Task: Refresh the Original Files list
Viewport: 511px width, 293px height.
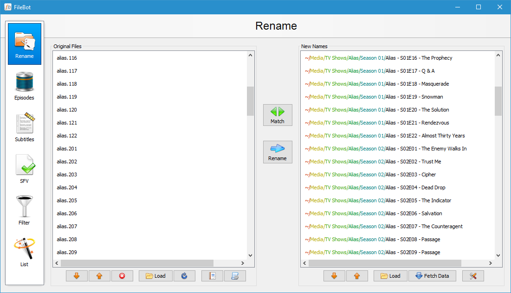Action: pyautogui.click(x=184, y=275)
